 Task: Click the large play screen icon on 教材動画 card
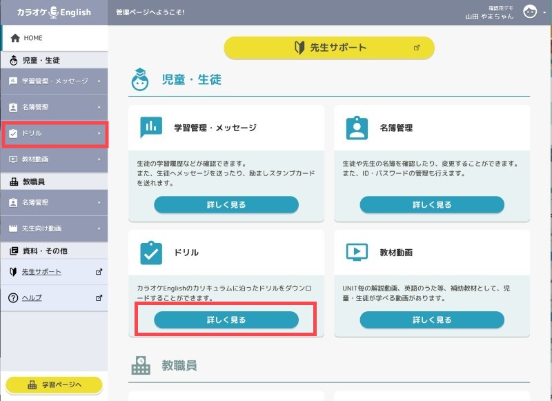click(x=357, y=252)
